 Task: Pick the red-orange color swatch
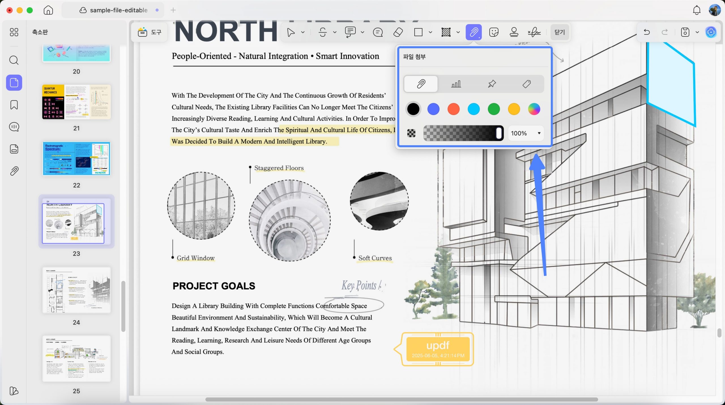click(x=453, y=109)
